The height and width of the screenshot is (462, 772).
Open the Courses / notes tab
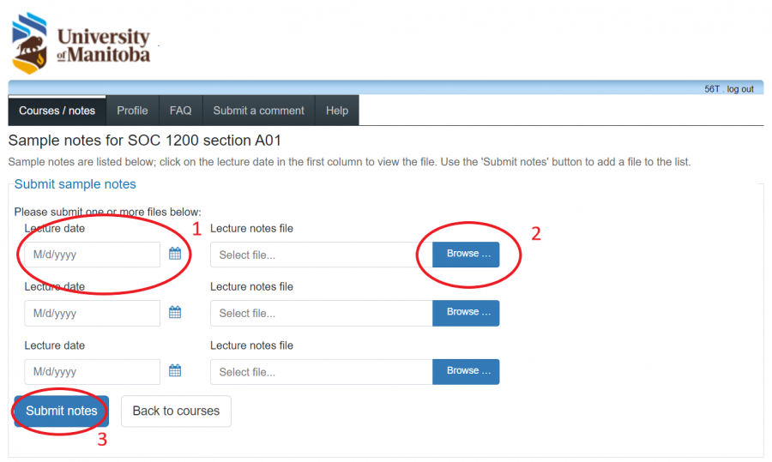click(x=57, y=111)
